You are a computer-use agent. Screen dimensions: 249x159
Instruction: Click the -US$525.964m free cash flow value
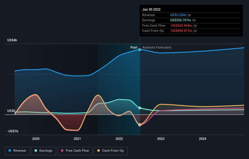(x=181, y=25)
